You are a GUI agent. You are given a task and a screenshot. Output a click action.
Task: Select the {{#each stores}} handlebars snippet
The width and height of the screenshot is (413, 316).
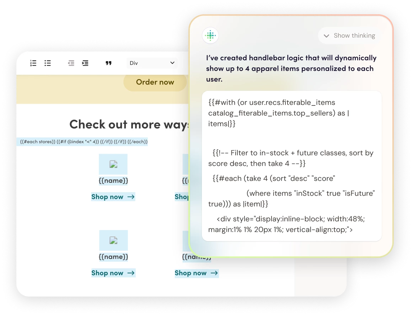pyautogui.click(x=84, y=142)
